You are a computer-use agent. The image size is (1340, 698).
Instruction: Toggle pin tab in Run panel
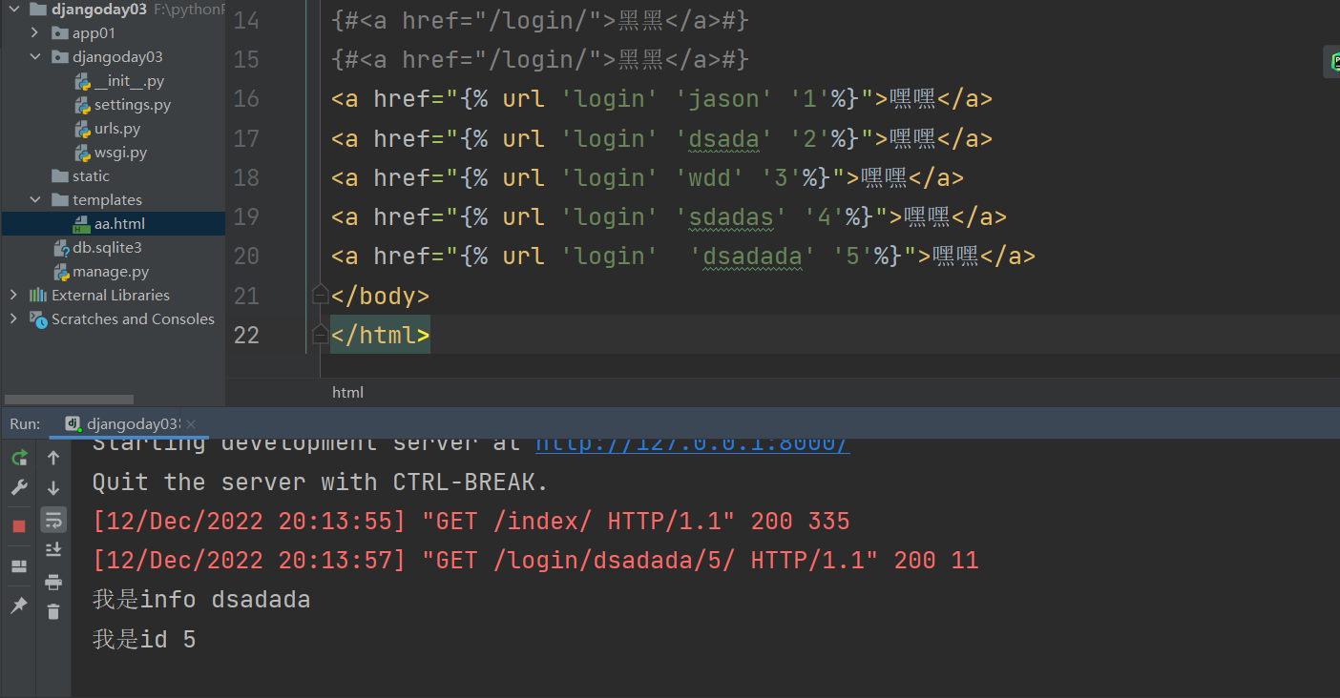pos(19,606)
